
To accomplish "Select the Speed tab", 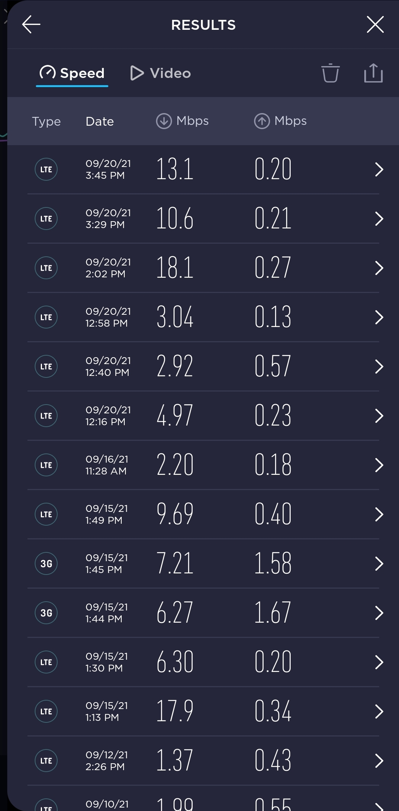I will (72, 73).
